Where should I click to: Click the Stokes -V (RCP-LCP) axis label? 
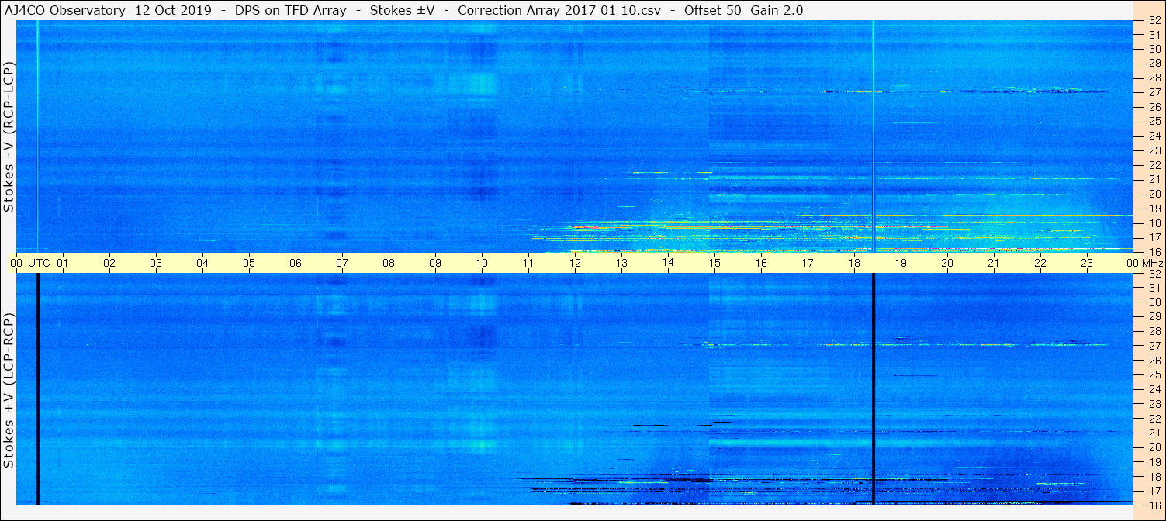9,140
